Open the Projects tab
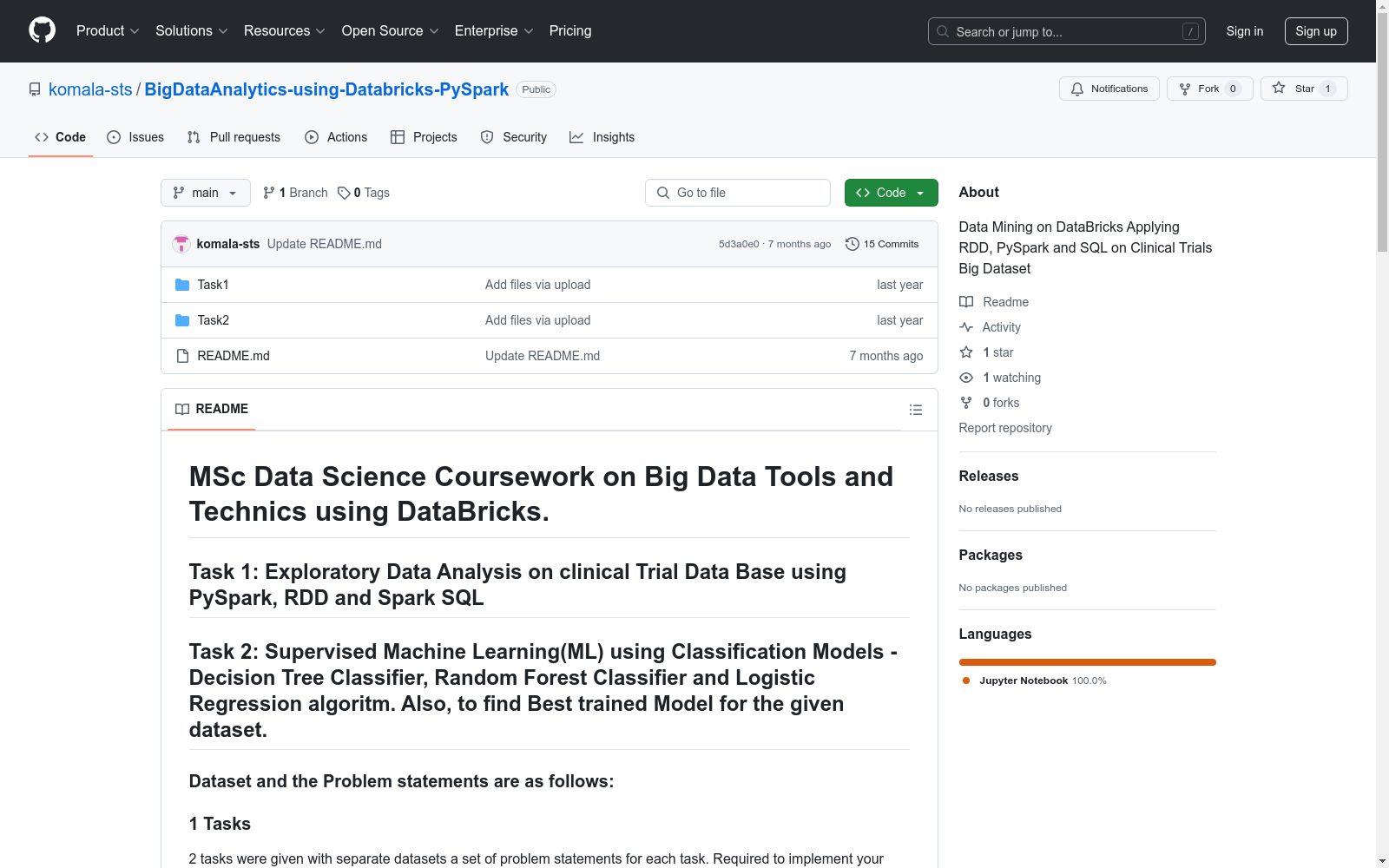Screen dimensions: 1389x868 pos(424,137)
